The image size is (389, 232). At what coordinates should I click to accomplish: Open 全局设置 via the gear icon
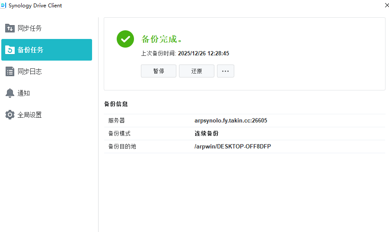[x=10, y=115]
